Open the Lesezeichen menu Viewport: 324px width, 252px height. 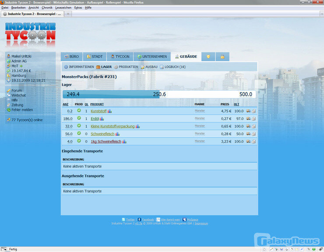tap(63, 7)
